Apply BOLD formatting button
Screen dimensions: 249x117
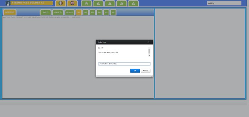tap(46, 12)
